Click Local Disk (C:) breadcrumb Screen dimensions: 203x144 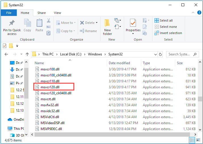[71, 54]
